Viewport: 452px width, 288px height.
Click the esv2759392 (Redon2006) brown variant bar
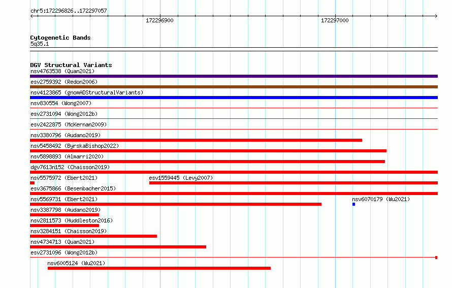(234, 87)
